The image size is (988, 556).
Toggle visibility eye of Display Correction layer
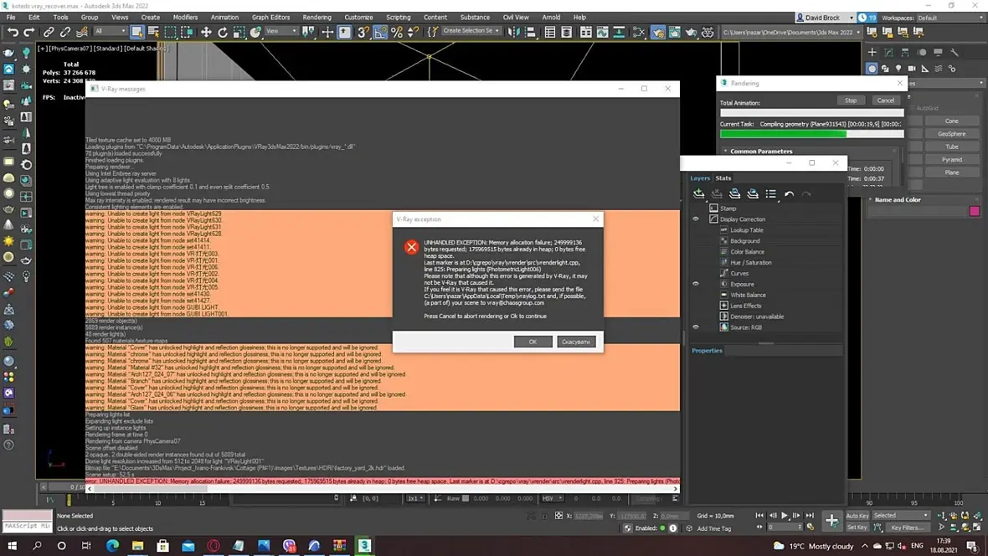[x=696, y=219]
